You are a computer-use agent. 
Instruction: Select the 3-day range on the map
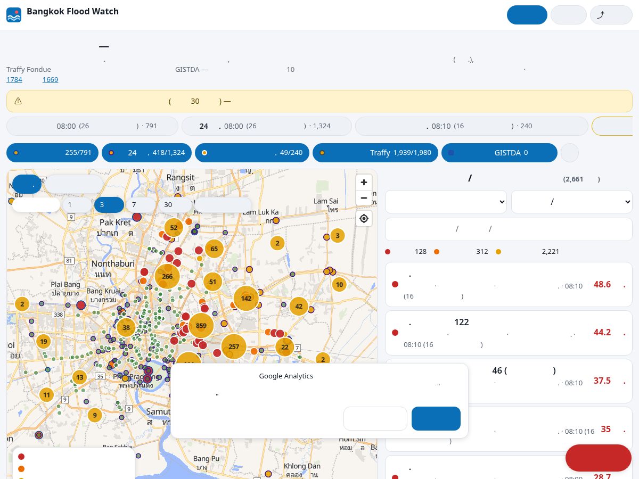(x=109, y=205)
